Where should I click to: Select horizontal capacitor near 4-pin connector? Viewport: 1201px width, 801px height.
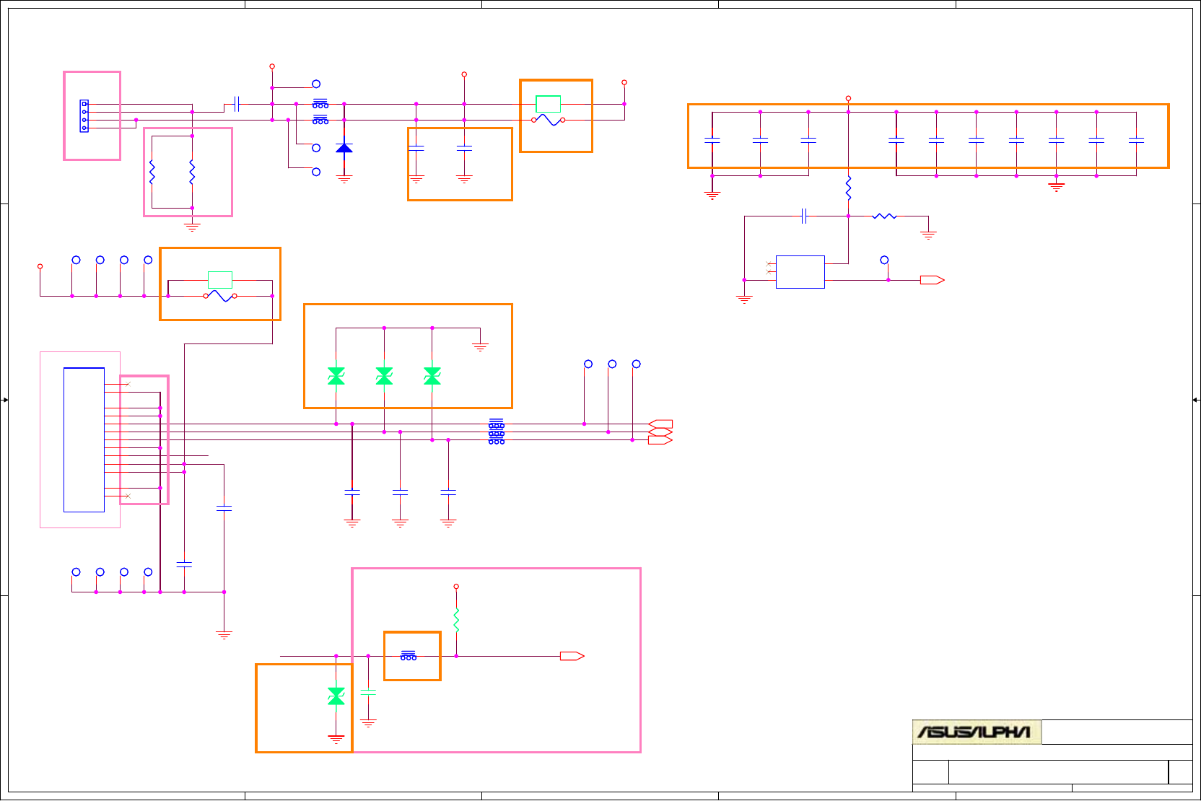(x=236, y=104)
